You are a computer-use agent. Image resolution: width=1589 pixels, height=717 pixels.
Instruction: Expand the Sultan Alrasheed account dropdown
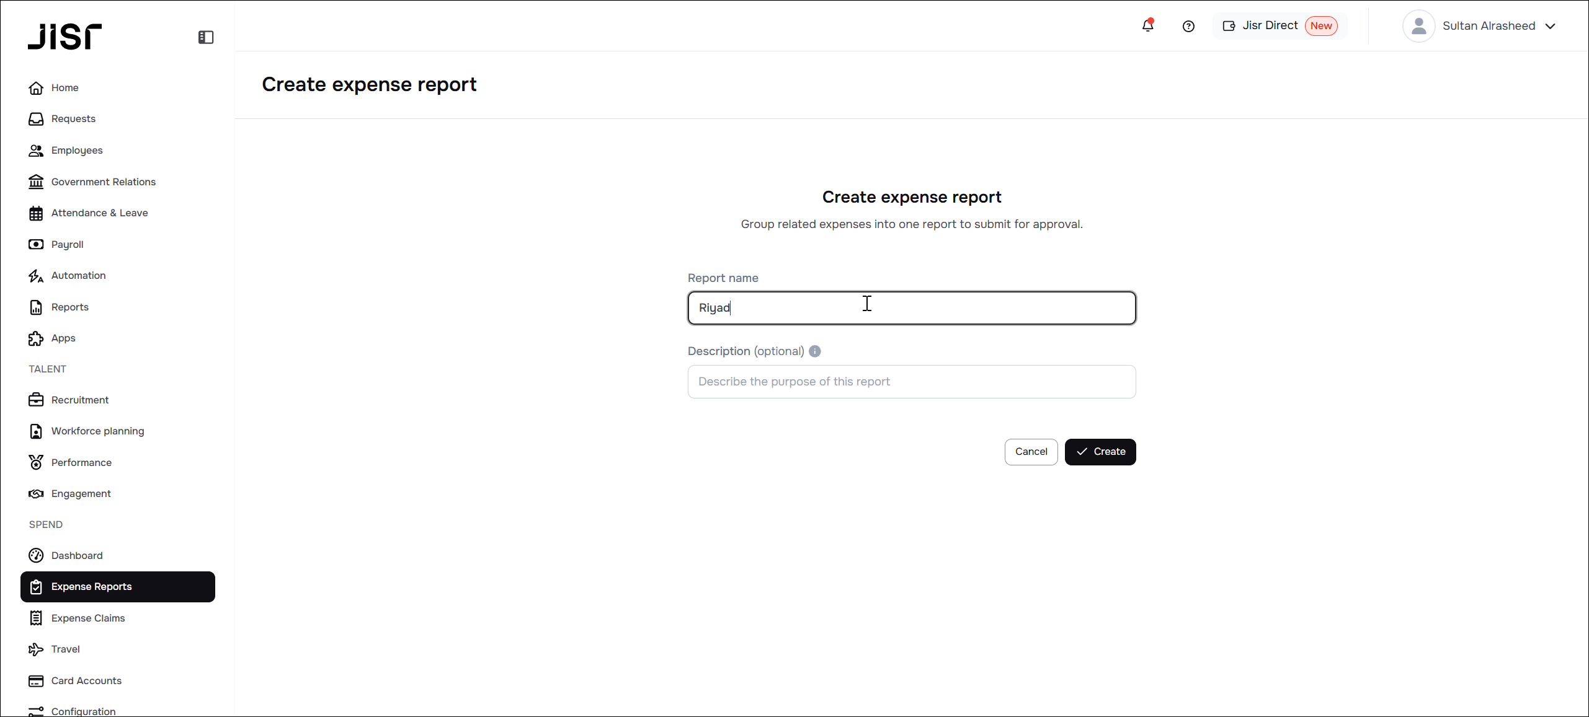point(1550,26)
